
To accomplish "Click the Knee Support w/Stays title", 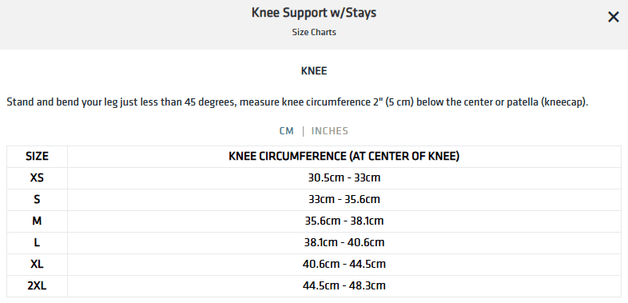I will 314,13.
